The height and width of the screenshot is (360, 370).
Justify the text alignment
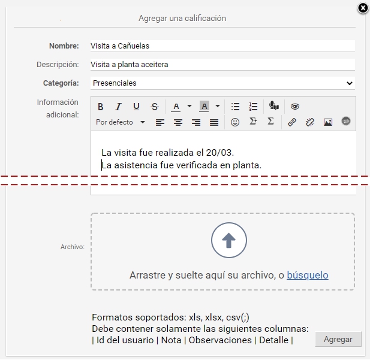pos(214,122)
